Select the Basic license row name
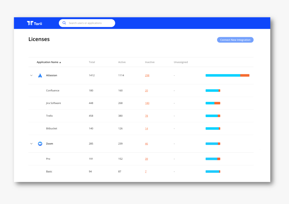This screenshot has width=289, height=204. pyautogui.click(x=49, y=172)
